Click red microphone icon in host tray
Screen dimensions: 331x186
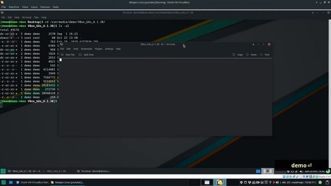[x=274, y=182]
